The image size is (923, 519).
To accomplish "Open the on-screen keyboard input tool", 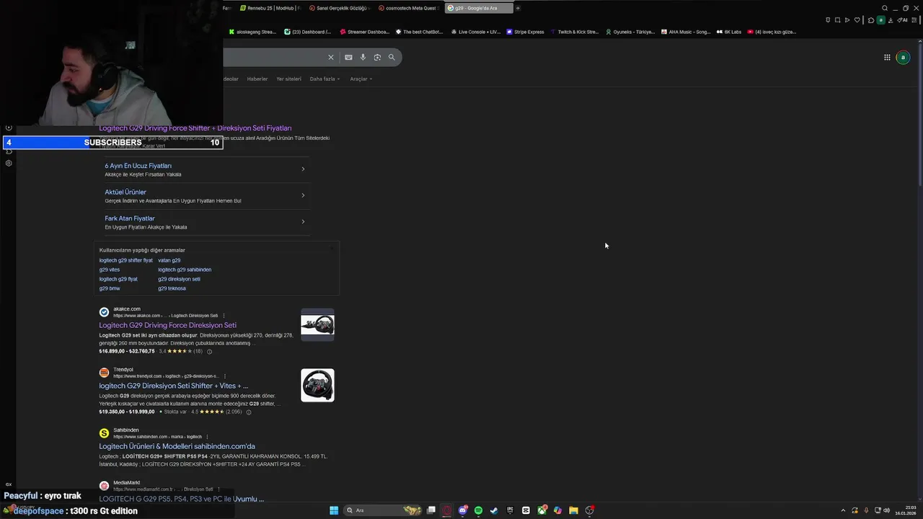I will [x=348, y=57].
